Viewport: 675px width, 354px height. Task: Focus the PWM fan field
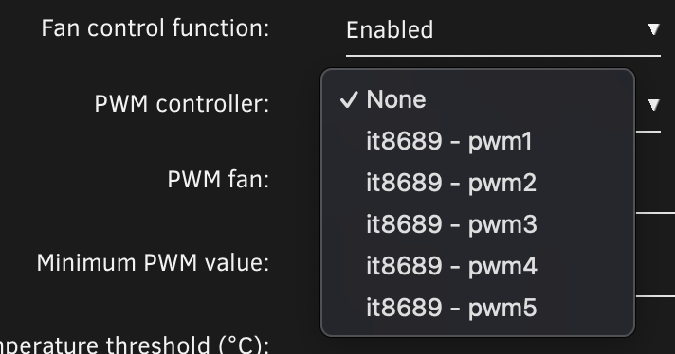(655, 189)
